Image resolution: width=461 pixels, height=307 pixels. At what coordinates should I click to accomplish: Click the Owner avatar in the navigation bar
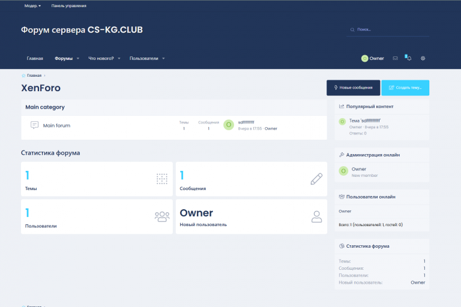point(364,59)
